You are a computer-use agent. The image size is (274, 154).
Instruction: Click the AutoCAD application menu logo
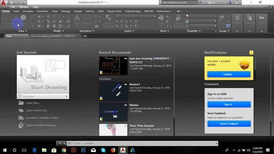tap(3, 3)
